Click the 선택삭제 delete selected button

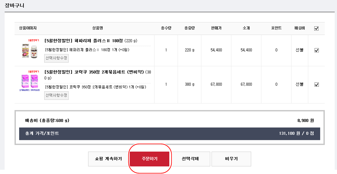click(190, 159)
